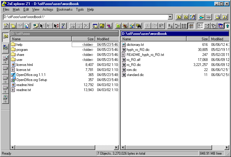Sort left pane by Name column
This screenshot has width=231, height=157.
click(x=41, y=39)
